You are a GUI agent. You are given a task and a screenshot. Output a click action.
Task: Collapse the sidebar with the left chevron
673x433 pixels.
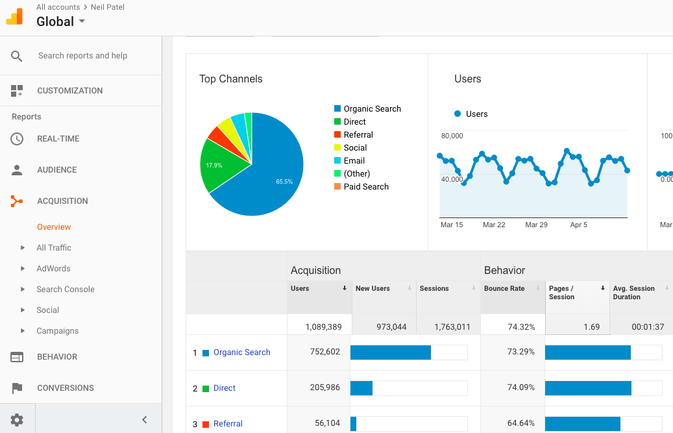pos(145,420)
